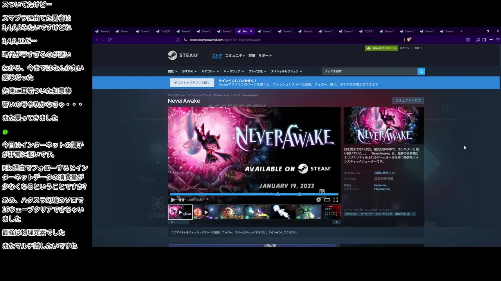Seek on the video progress bar
501x281 pixels.
pyautogui.click(x=254, y=194)
